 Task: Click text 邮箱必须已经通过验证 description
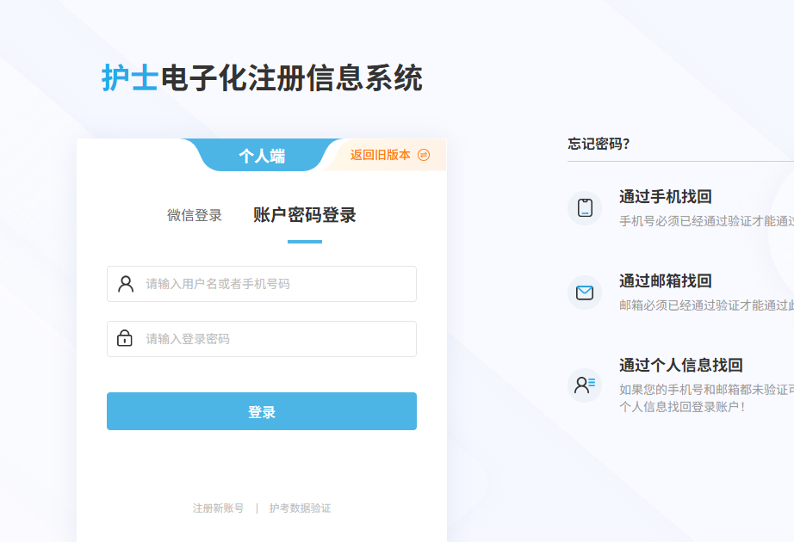tap(706, 305)
